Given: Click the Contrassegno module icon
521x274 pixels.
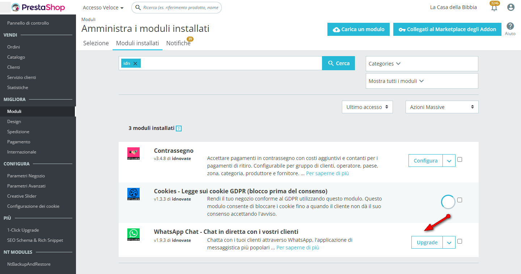Looking at the screenshot, I should point(134,153).
